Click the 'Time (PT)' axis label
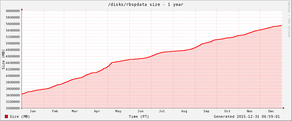292x121 pixels. pyautogui.click(x=139, y=116)
